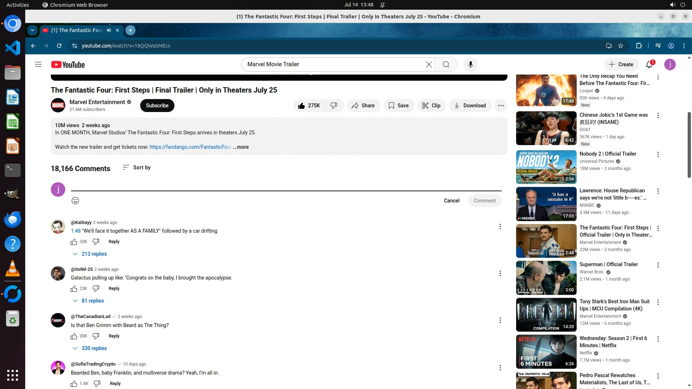Screen dimensions: 692x389
Task: Click the voice search microphone icon
Action: (470, 64)
